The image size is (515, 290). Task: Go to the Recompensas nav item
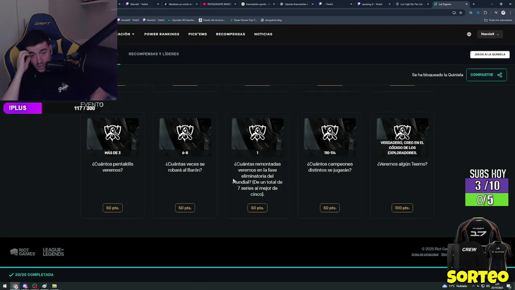(231, 34)
